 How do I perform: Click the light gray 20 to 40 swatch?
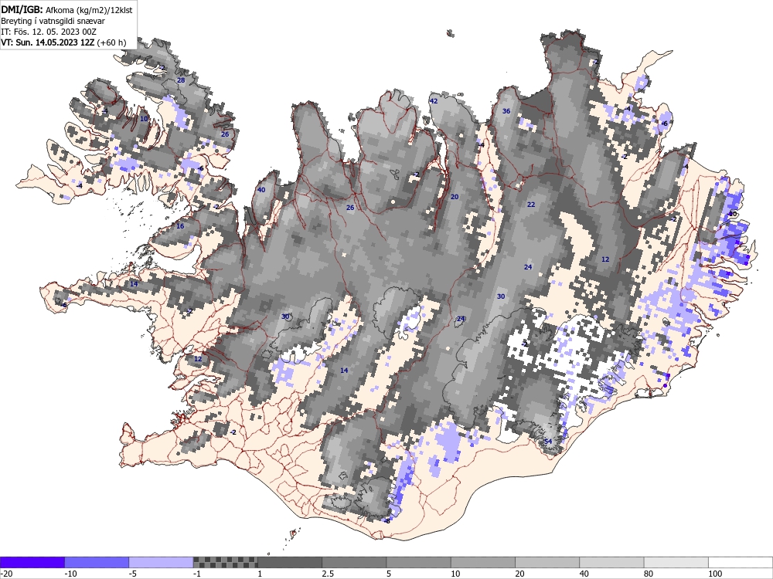[x=547, y=562]
